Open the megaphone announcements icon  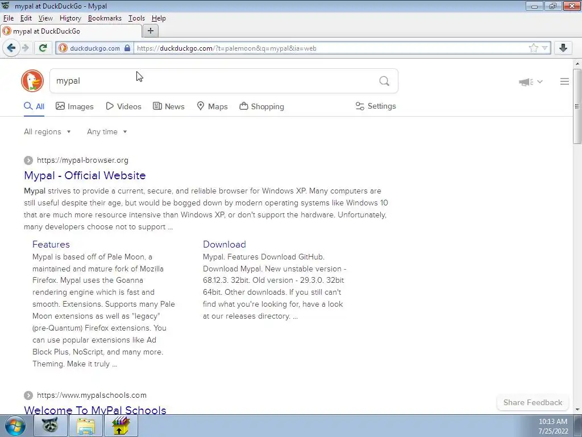coord(526,82)
